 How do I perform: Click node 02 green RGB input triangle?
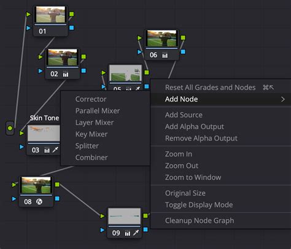[41, 57]
